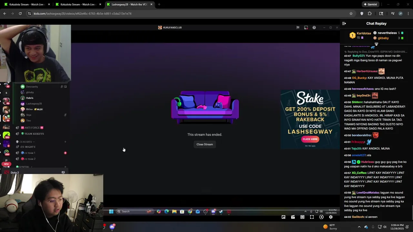Click username hermesofchaos in chat
Image resolution: width=413 pixels, height=232 pixels.
(362, 89)
